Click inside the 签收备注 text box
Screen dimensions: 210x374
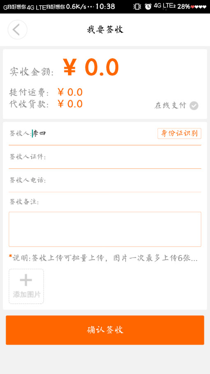click(105, 229)
